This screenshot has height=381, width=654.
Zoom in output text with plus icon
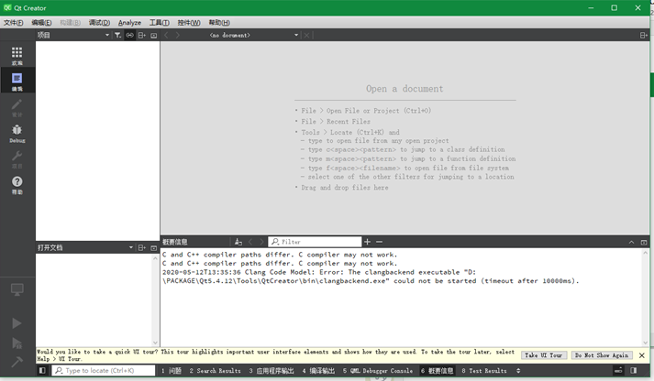367,242
